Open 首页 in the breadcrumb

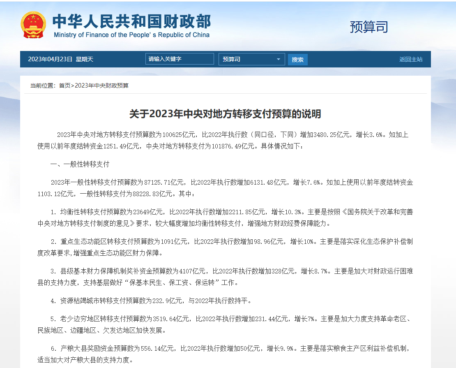click(64, 86)
